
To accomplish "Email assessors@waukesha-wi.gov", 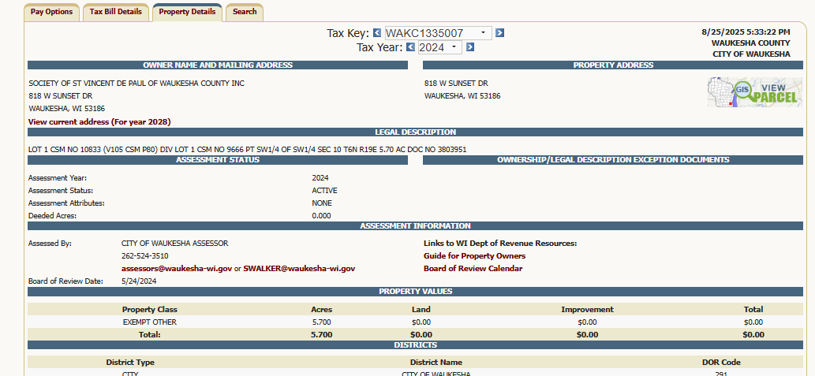I will click(176, 269).
